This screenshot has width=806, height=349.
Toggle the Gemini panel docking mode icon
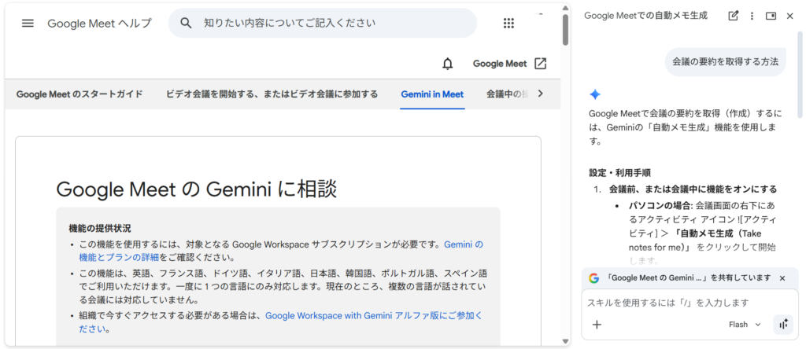[x=771, y=16]
